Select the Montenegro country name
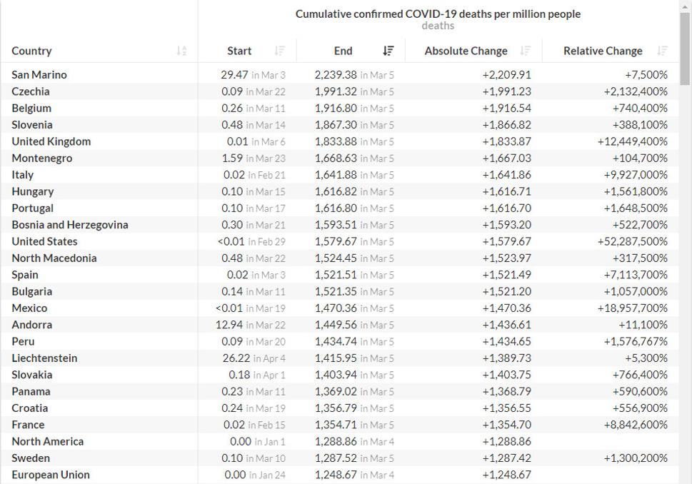 point(42,158)
